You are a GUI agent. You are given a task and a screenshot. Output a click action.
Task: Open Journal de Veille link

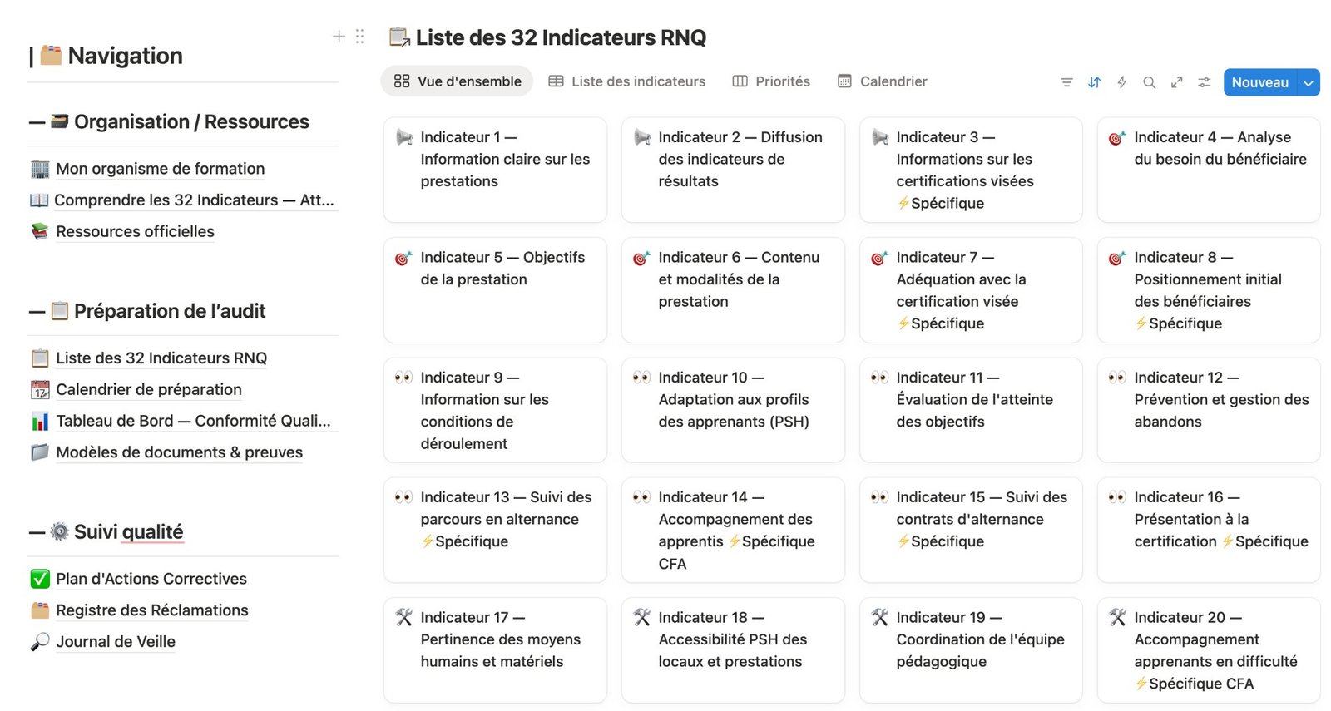tap(115, 642)
